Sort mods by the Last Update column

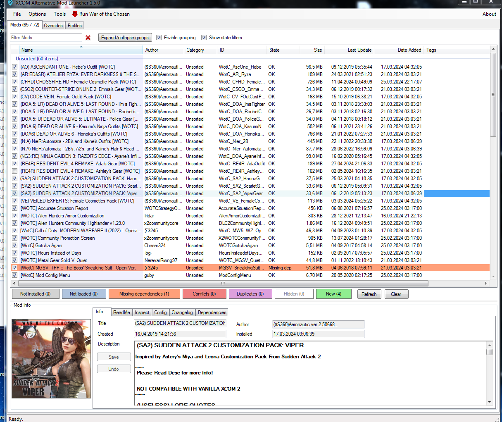pos(349,50)
